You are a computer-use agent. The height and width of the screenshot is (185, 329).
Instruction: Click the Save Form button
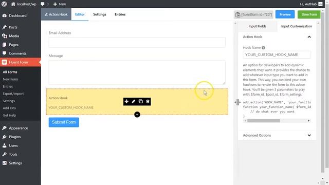click(x=309, y=14)
